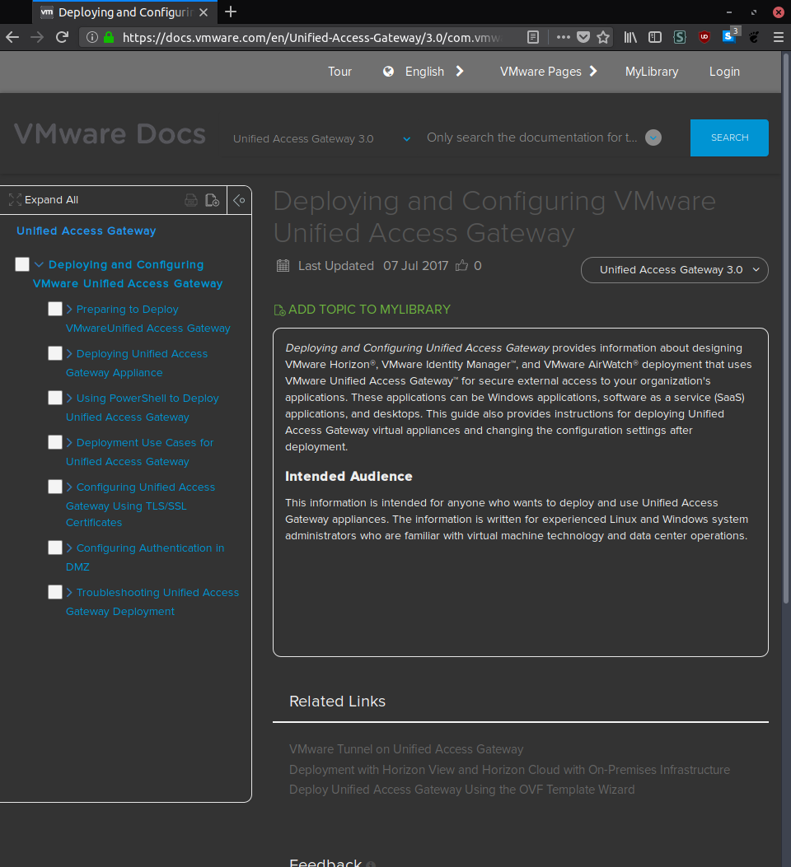The width and height of the screenshot is (791, 867).
Task: Check box for Using PowerShell to Deploy
Action: [x=54, y=398]
